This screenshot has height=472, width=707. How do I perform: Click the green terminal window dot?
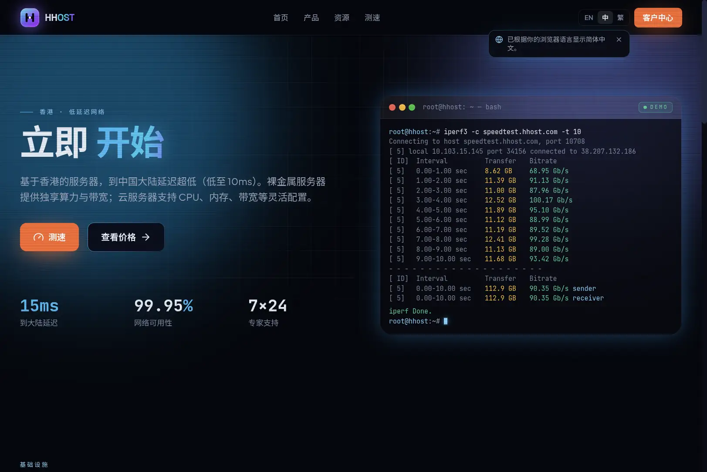(x=412, y=107)
